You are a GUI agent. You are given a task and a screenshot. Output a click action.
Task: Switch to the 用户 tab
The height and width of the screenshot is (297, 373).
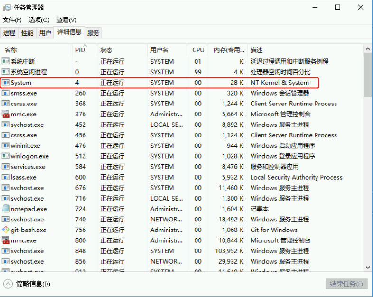pos(45,33)
